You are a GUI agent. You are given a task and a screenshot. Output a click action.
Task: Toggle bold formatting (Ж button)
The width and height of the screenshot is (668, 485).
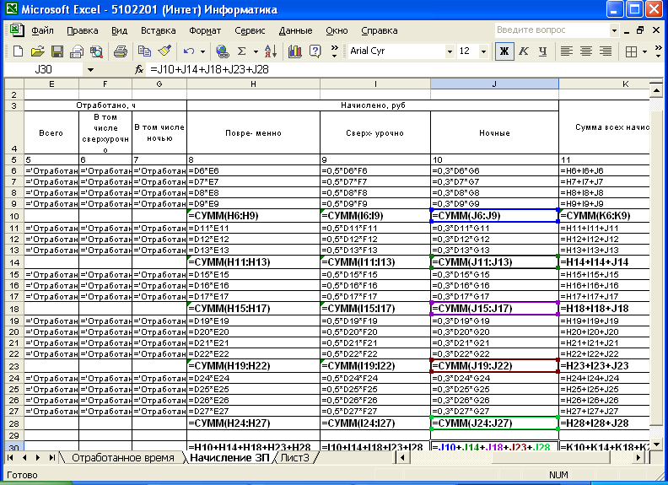pyautogui.click(x=504, y=51)
